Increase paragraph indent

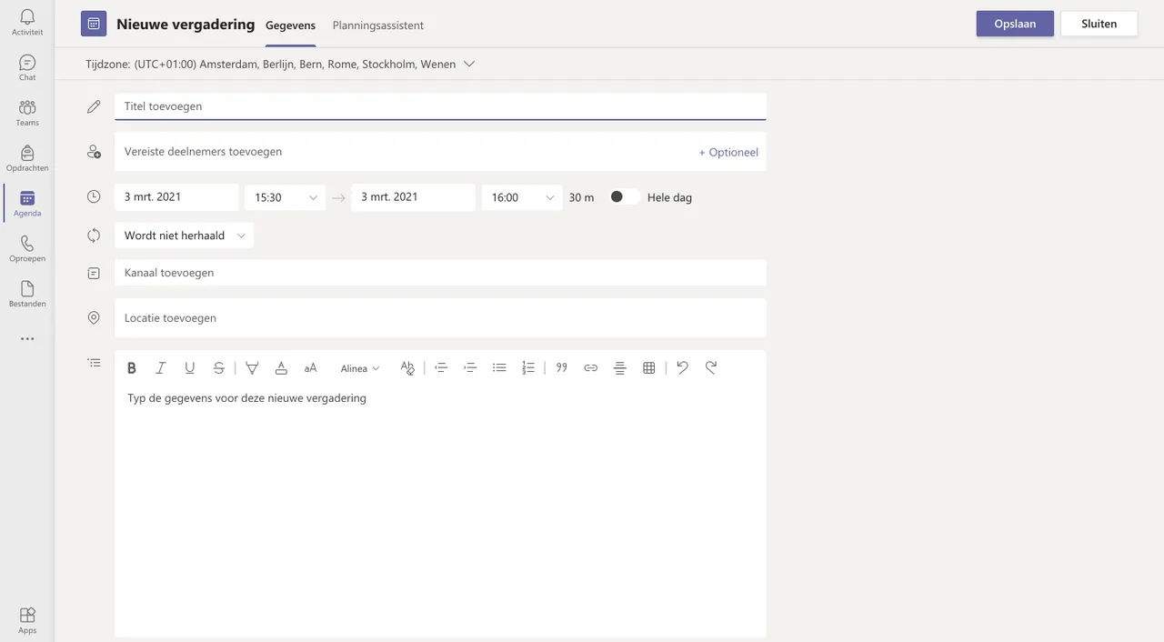470,368
